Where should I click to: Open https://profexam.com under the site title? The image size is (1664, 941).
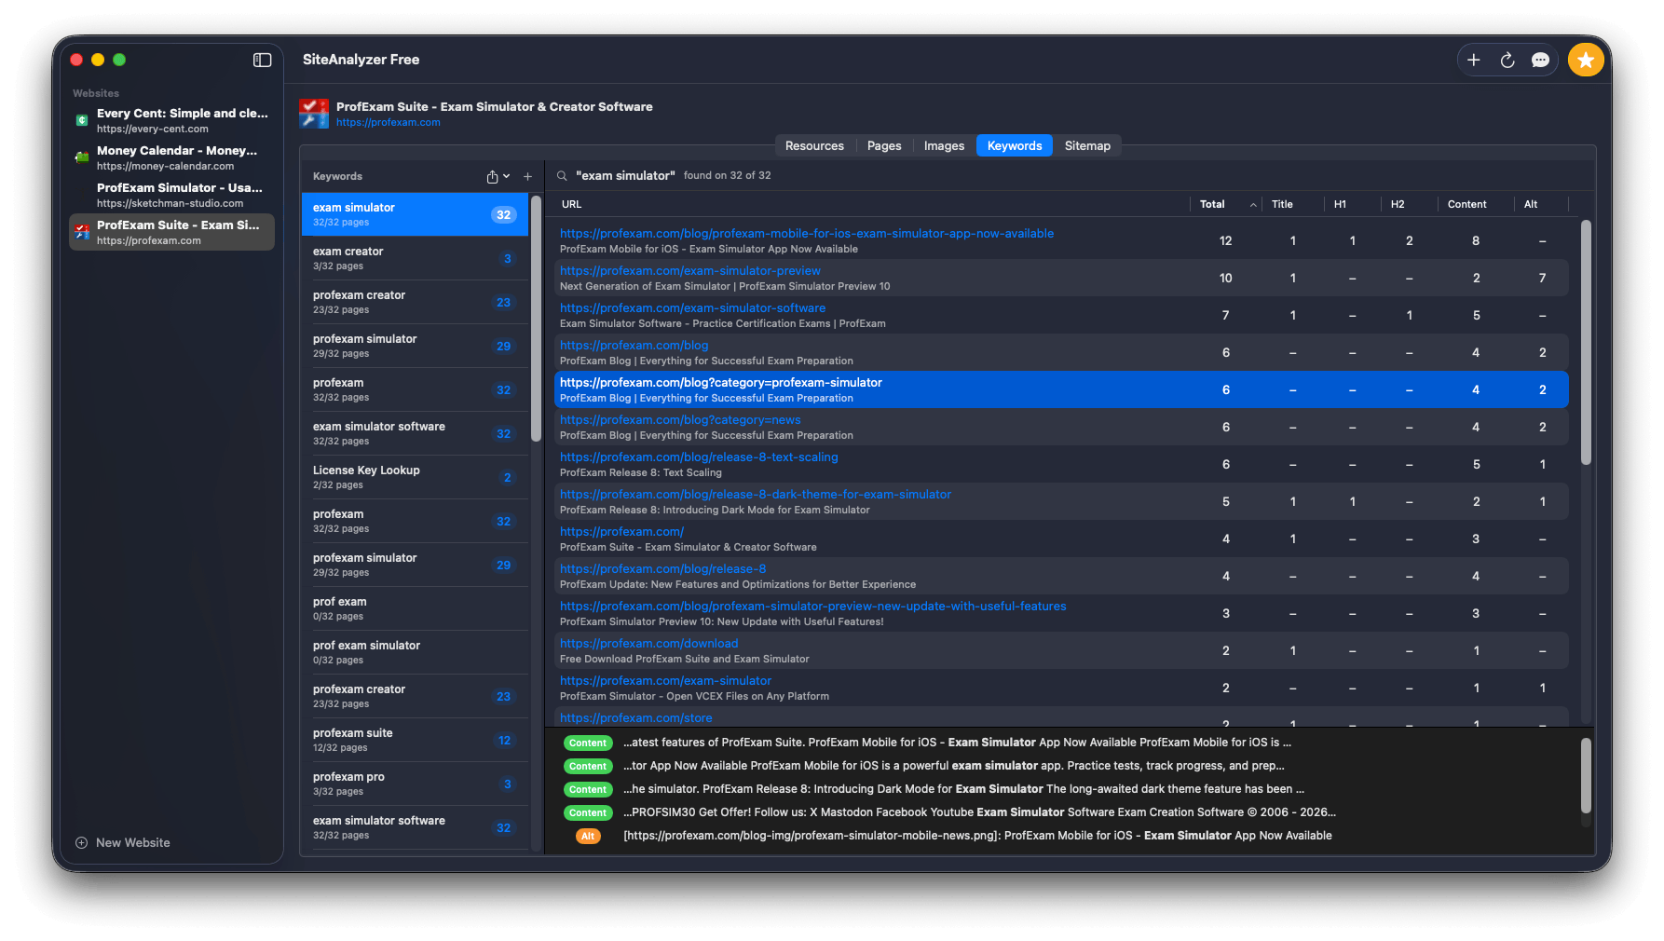(x=389, y=122)
